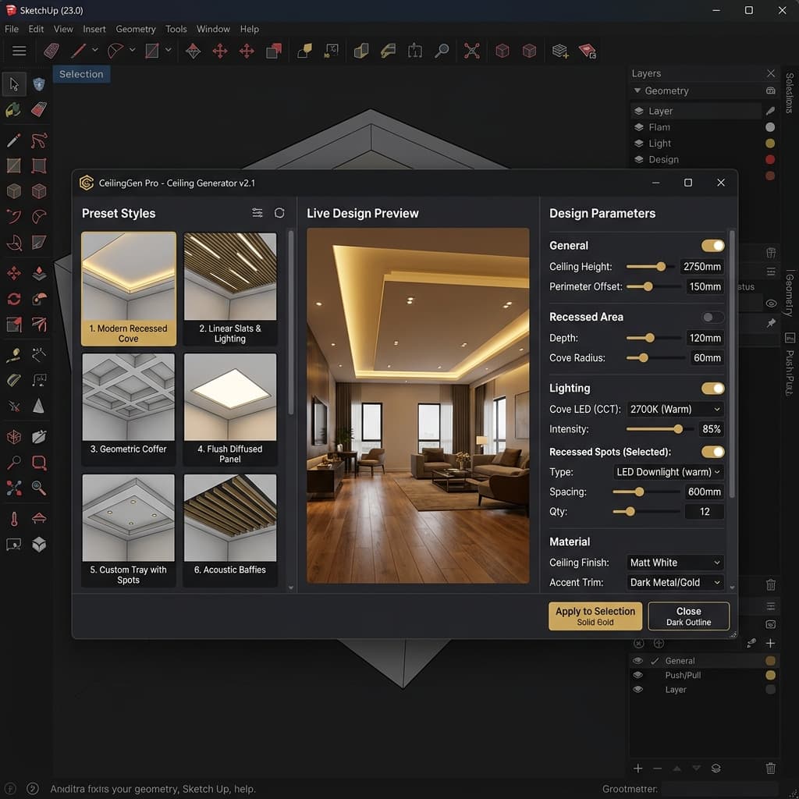Open the pencil tool dropdown arrow

(x=94, y=50)
